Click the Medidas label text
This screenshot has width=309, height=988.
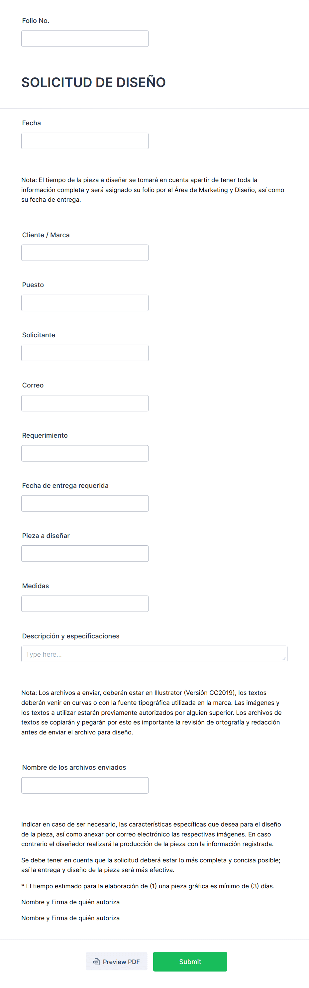point(36,586)
